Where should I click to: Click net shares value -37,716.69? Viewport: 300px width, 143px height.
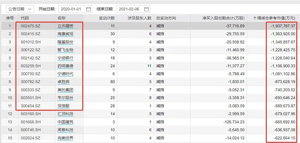235,26
